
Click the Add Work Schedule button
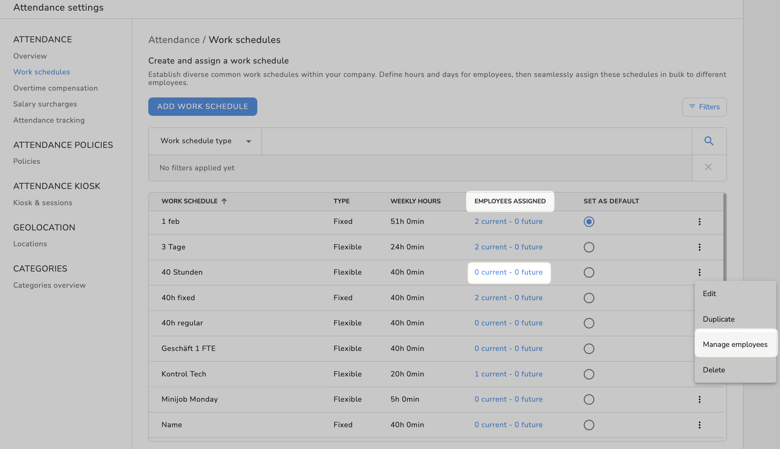[x=202, y=106]
